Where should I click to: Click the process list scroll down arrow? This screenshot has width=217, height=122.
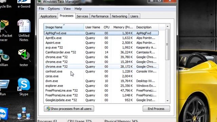click(167, 101)
